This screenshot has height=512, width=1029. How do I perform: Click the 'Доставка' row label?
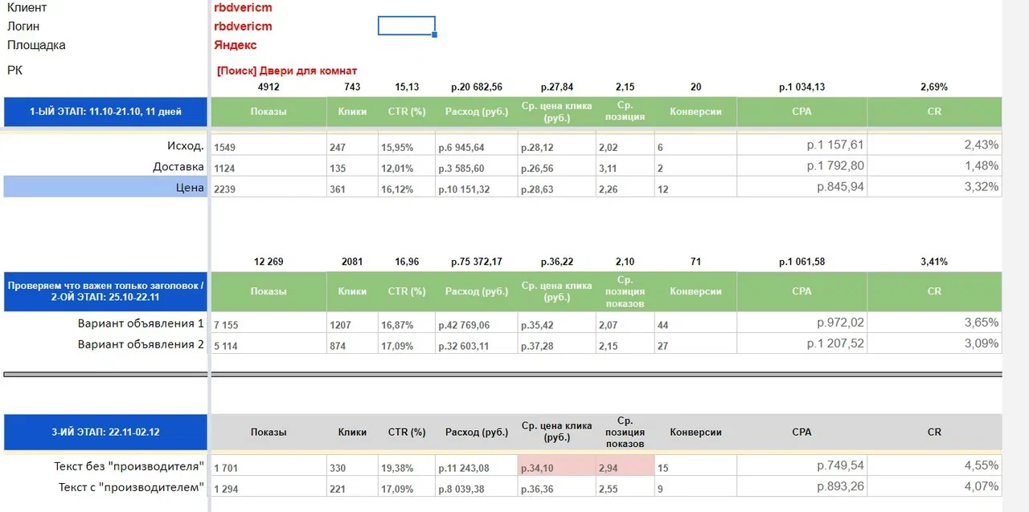click(178, 166)
